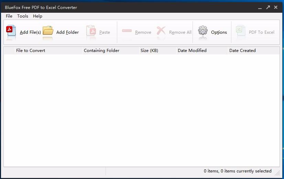Sort by Date Created column header
Screen dimensions: 284x179
(254, 50)
